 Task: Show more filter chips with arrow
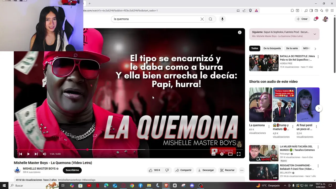tap(315, 49)
